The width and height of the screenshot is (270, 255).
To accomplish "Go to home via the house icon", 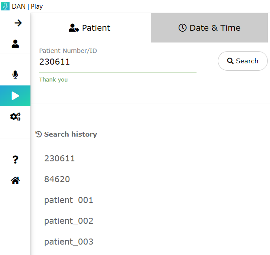I will point(15,180).
